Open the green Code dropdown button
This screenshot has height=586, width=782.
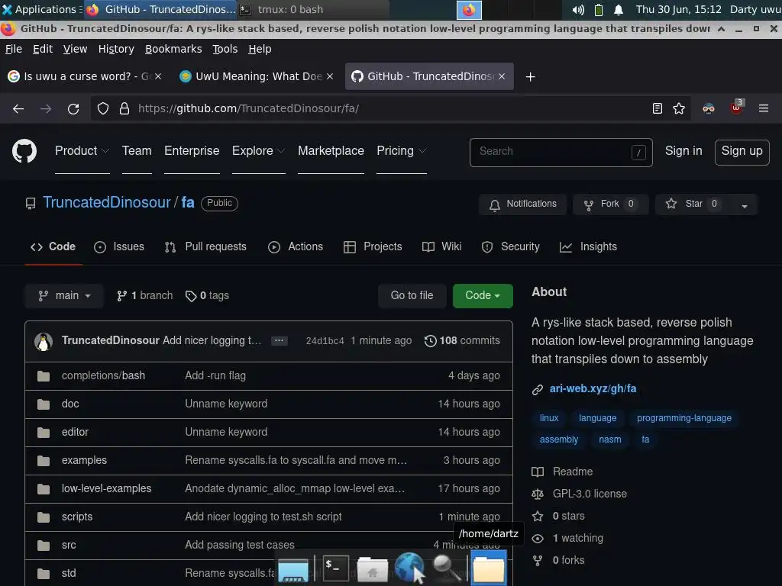483,296
